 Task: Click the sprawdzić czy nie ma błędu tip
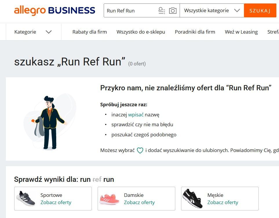point(142,125)
